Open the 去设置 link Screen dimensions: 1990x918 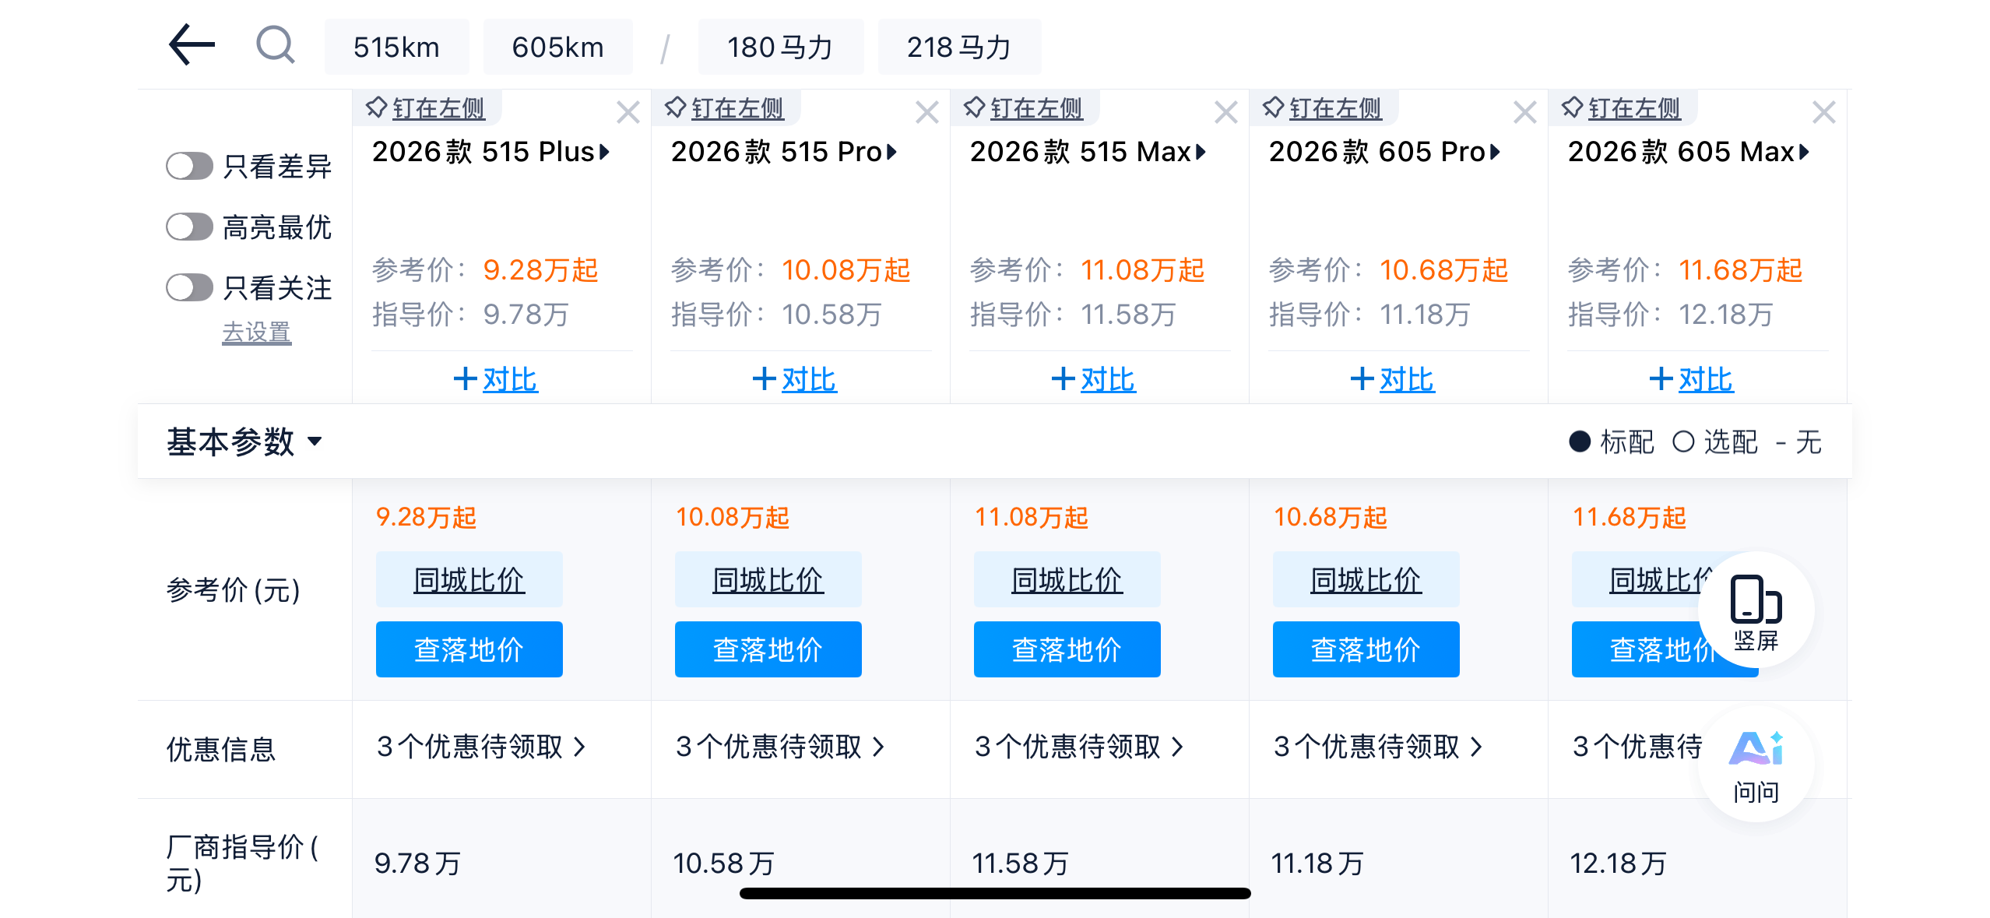tap(256, 333)
